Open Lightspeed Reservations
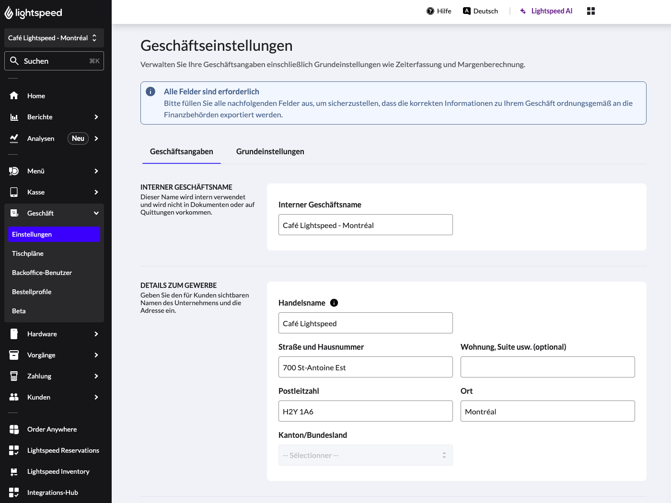Screen dimensions: 671x503 54,450
